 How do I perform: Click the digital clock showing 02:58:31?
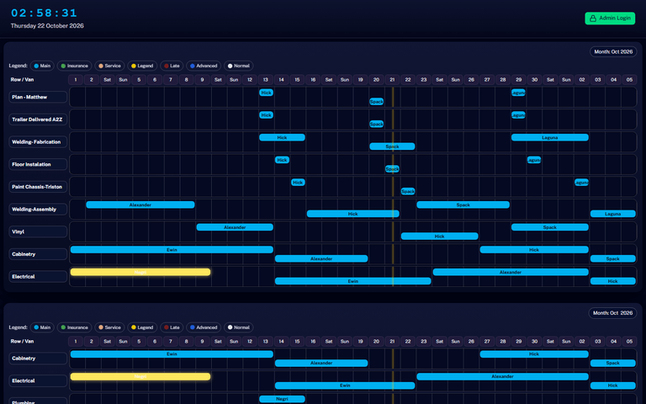(44, 13)
